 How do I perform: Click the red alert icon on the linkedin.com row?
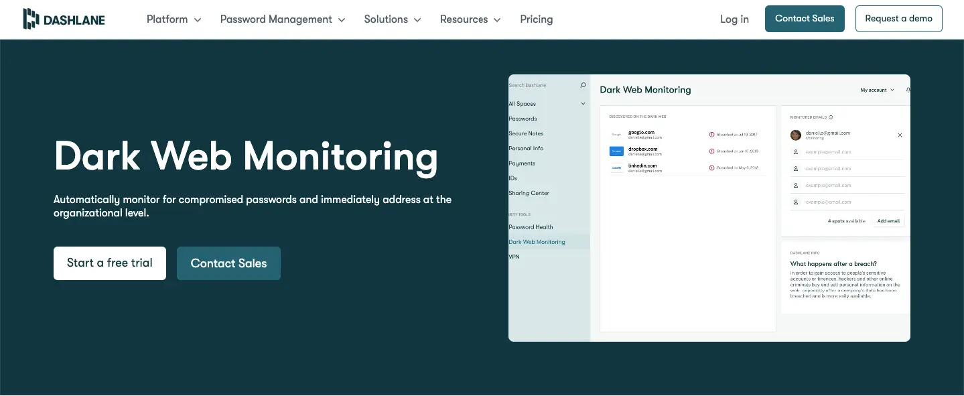(711, 168)
